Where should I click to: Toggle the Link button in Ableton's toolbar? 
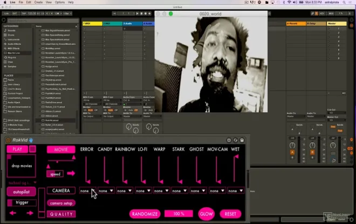pyautogui.click(x=6, y=13)
